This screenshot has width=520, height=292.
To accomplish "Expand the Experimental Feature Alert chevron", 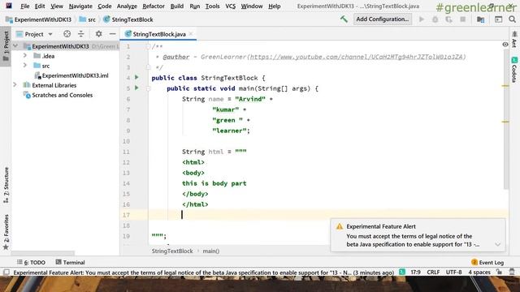I will click(498, 244).
